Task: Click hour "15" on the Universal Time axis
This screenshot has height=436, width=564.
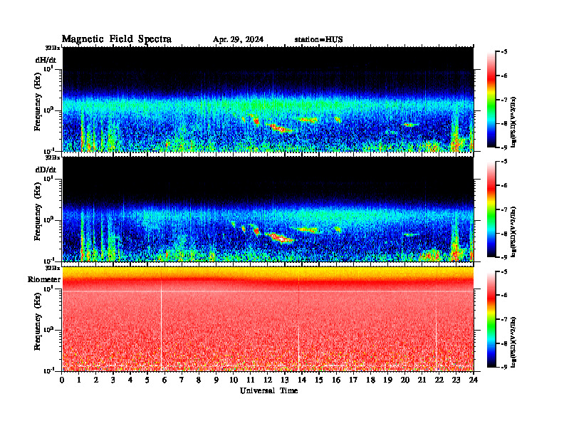Action: click(x=319, y=380)
